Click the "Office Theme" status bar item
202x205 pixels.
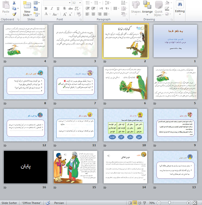(x=32, y=203)
